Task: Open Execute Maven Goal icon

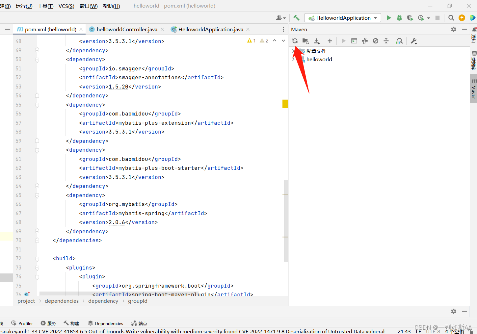Action: point(354,41)
